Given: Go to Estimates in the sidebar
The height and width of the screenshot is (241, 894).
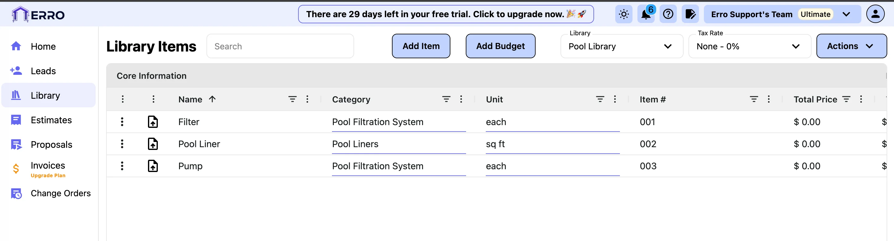Looking at the screenshot, I should tap(51, 120).
